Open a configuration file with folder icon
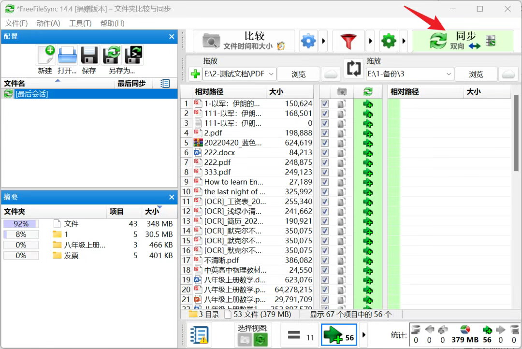This screenshot has width=522, height=349. click(x=67, y=55)
